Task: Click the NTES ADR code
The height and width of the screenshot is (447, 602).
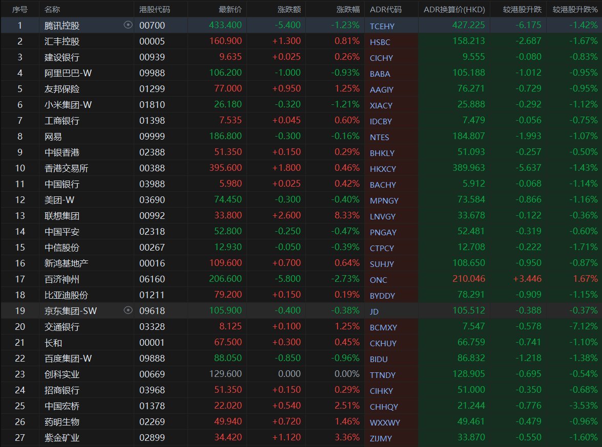Action: (x=379, y=137)
